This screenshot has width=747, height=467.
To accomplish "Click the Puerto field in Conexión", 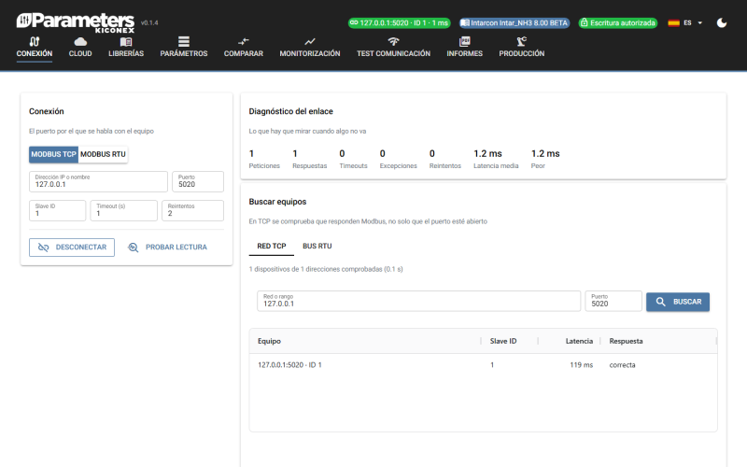I will 198,181.
